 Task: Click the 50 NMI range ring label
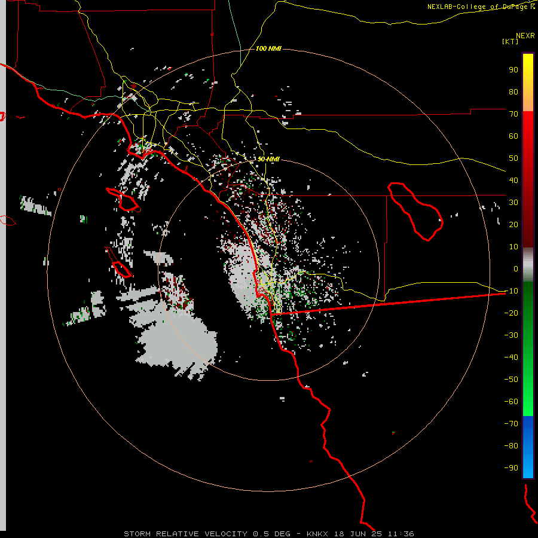point(268,159)
